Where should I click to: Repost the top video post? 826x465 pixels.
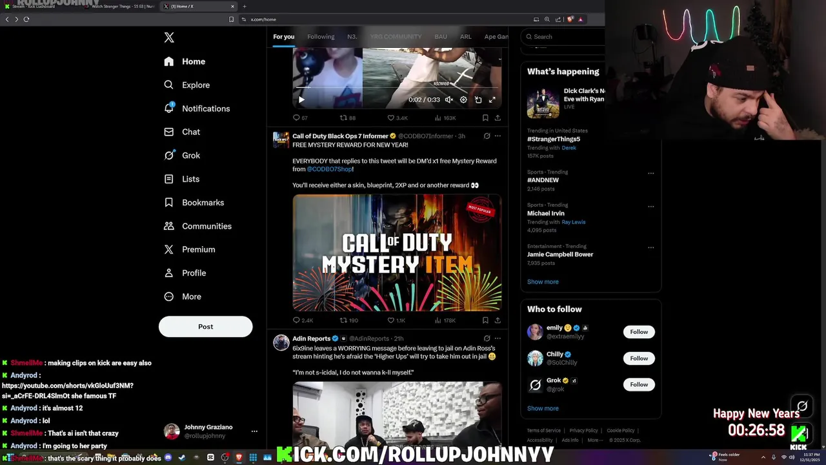pos(348,118)
